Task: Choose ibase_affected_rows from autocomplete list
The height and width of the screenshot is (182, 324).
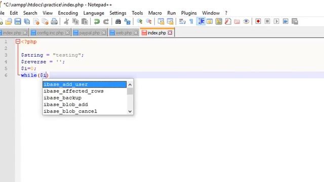Action: coord(85,91)
